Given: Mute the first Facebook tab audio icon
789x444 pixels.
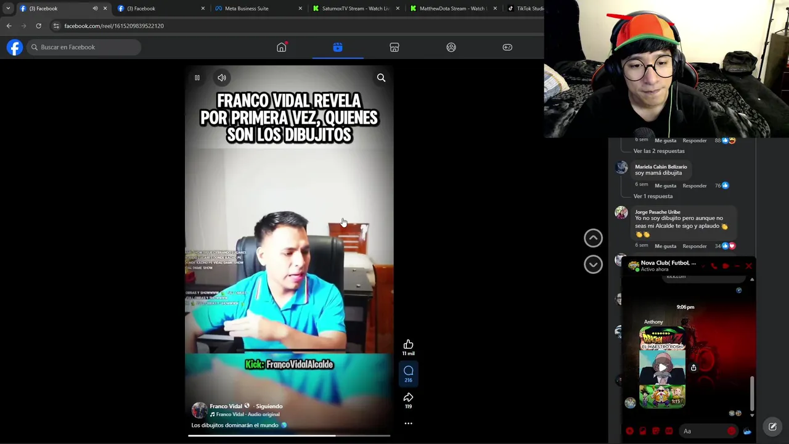Looking at the screenshot, I should click(x=95, y=9).
